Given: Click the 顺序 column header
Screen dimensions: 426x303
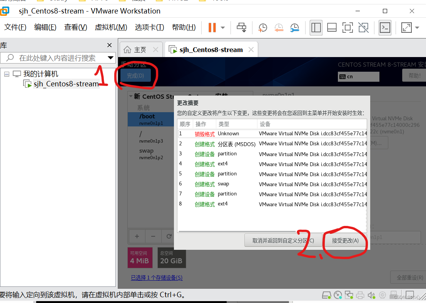Looking at the screenshot, I should coord(185,124).
